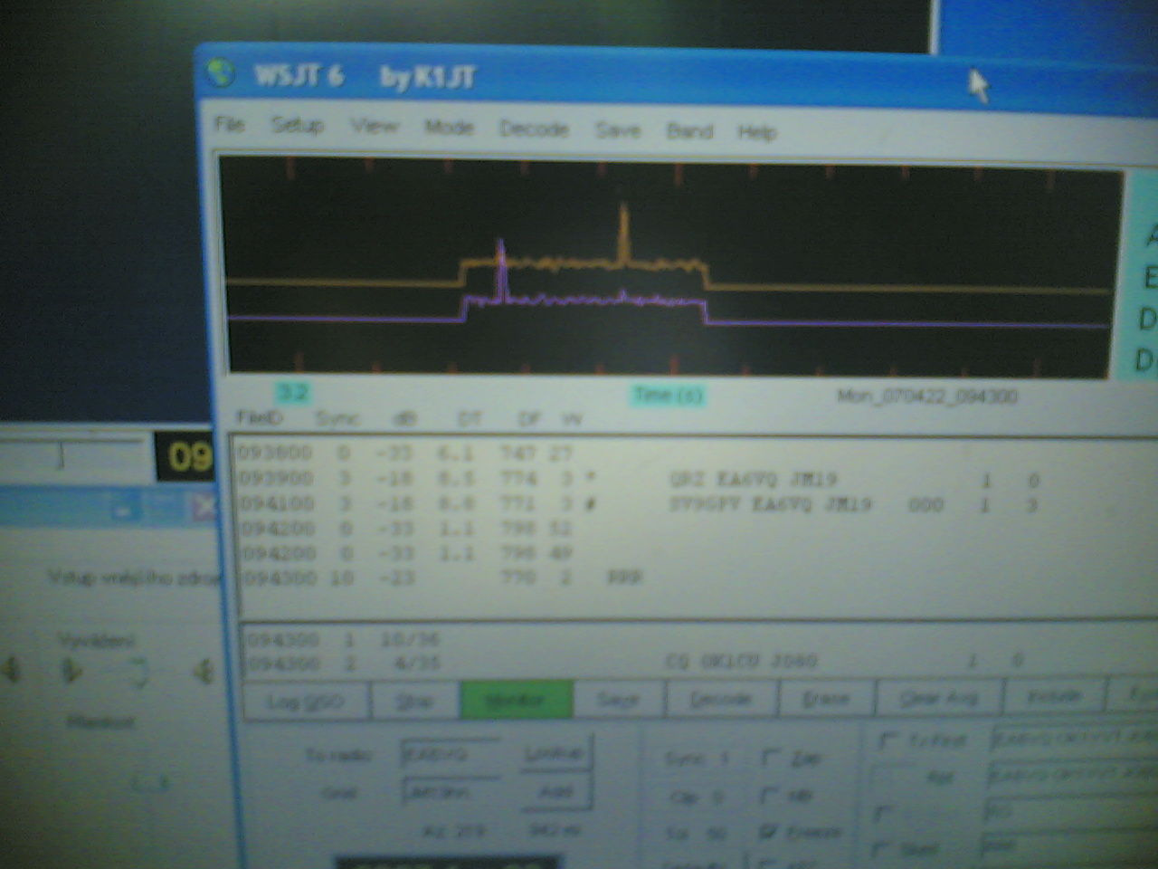Click the Erase button
Image resolution: width=1158 pixels, height=869 pixels.
pyautogui.click(x=825, y=698)
